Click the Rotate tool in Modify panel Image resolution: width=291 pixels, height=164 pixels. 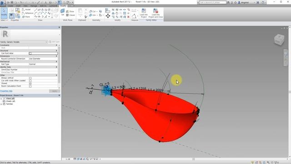(117, 13)
